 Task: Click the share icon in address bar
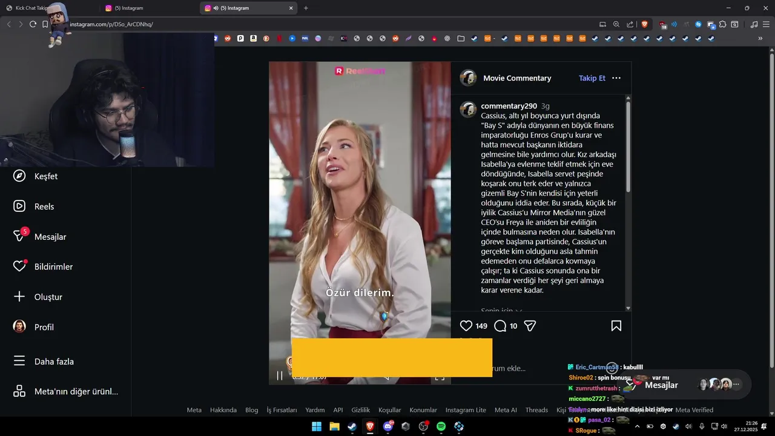point(630,24)
